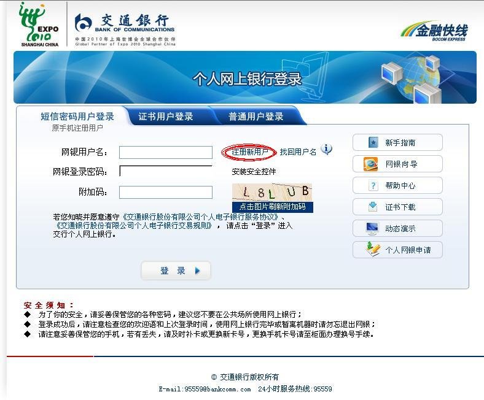Image resolution: width=484 pixels, height=400 pixels.
Task: Click the question mark icon for 帮助中心
Action: pos(373,185)
